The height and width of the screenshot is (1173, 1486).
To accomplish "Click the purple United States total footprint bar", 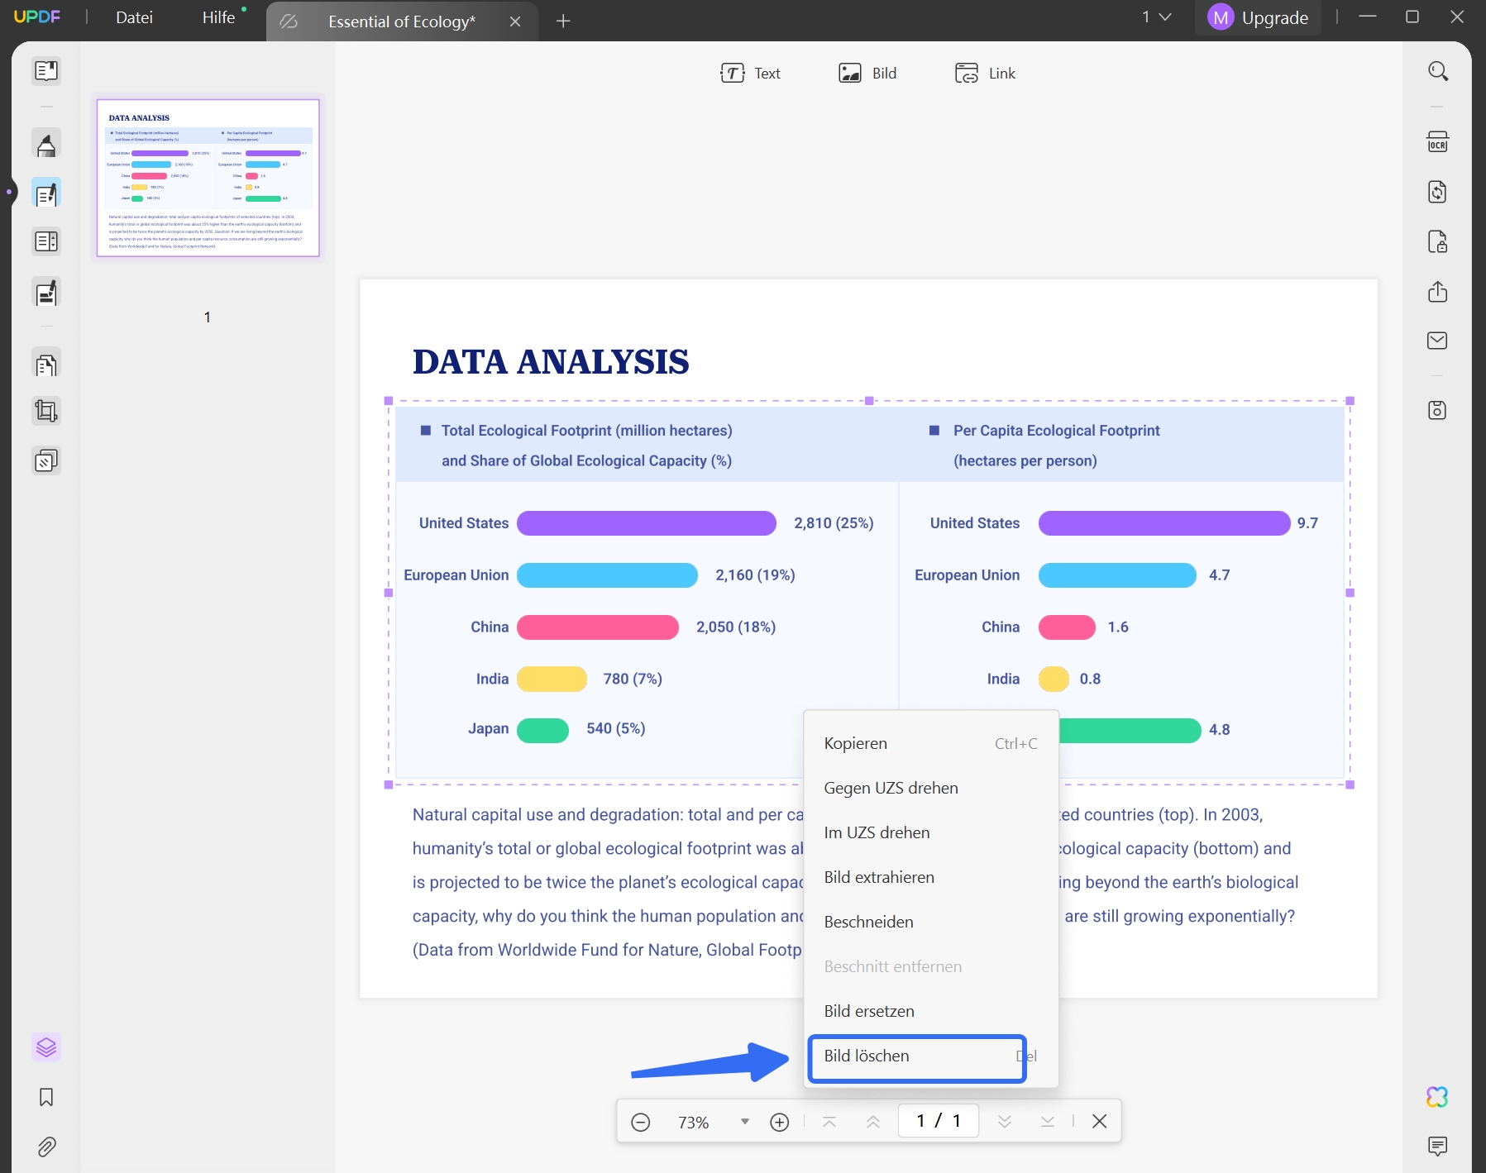I will pos(647,523).
